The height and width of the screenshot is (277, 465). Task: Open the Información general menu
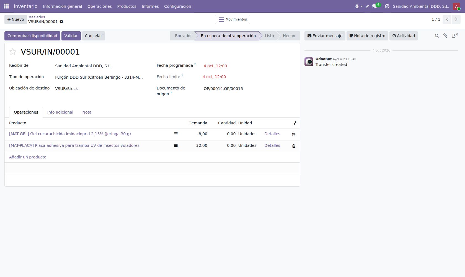(63, 6)
